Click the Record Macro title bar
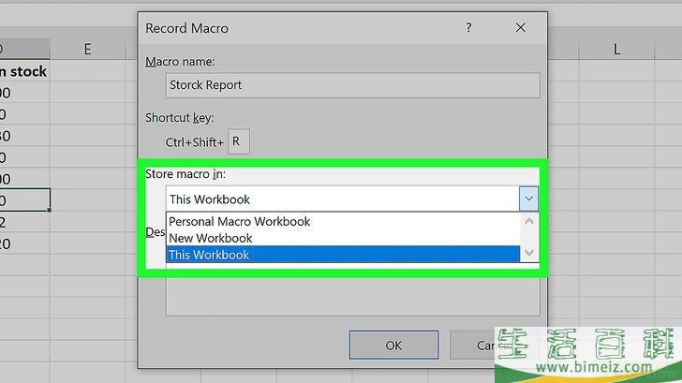The width and height of the screenshot is (682, 383). [x=300, y=28]
